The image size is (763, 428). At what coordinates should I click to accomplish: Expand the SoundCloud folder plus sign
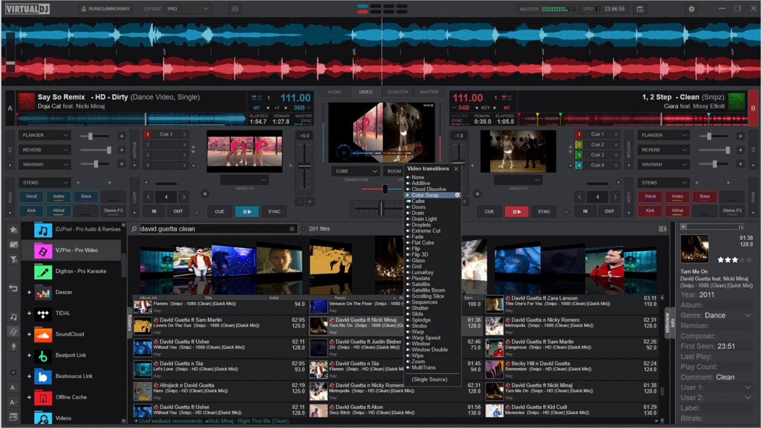click(x=29, y=334)
